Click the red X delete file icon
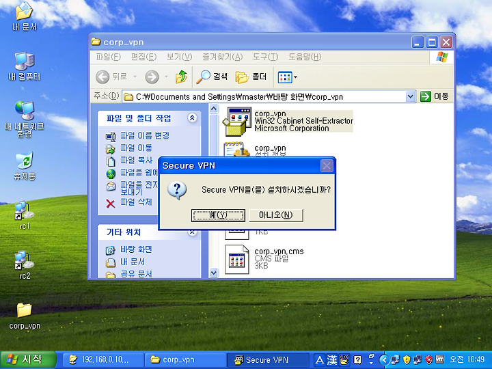Viewport: 492px width, 369px height. tap(111, 204)
